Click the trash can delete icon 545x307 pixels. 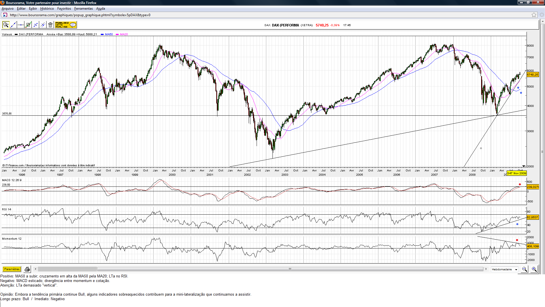[x=50, y=25]
